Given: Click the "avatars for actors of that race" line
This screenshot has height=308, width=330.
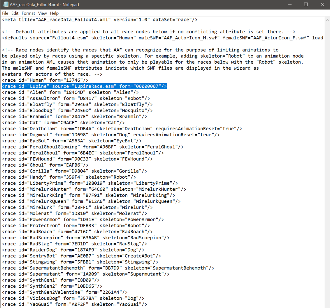Looking at the screenshot, I should click(52, 74).
